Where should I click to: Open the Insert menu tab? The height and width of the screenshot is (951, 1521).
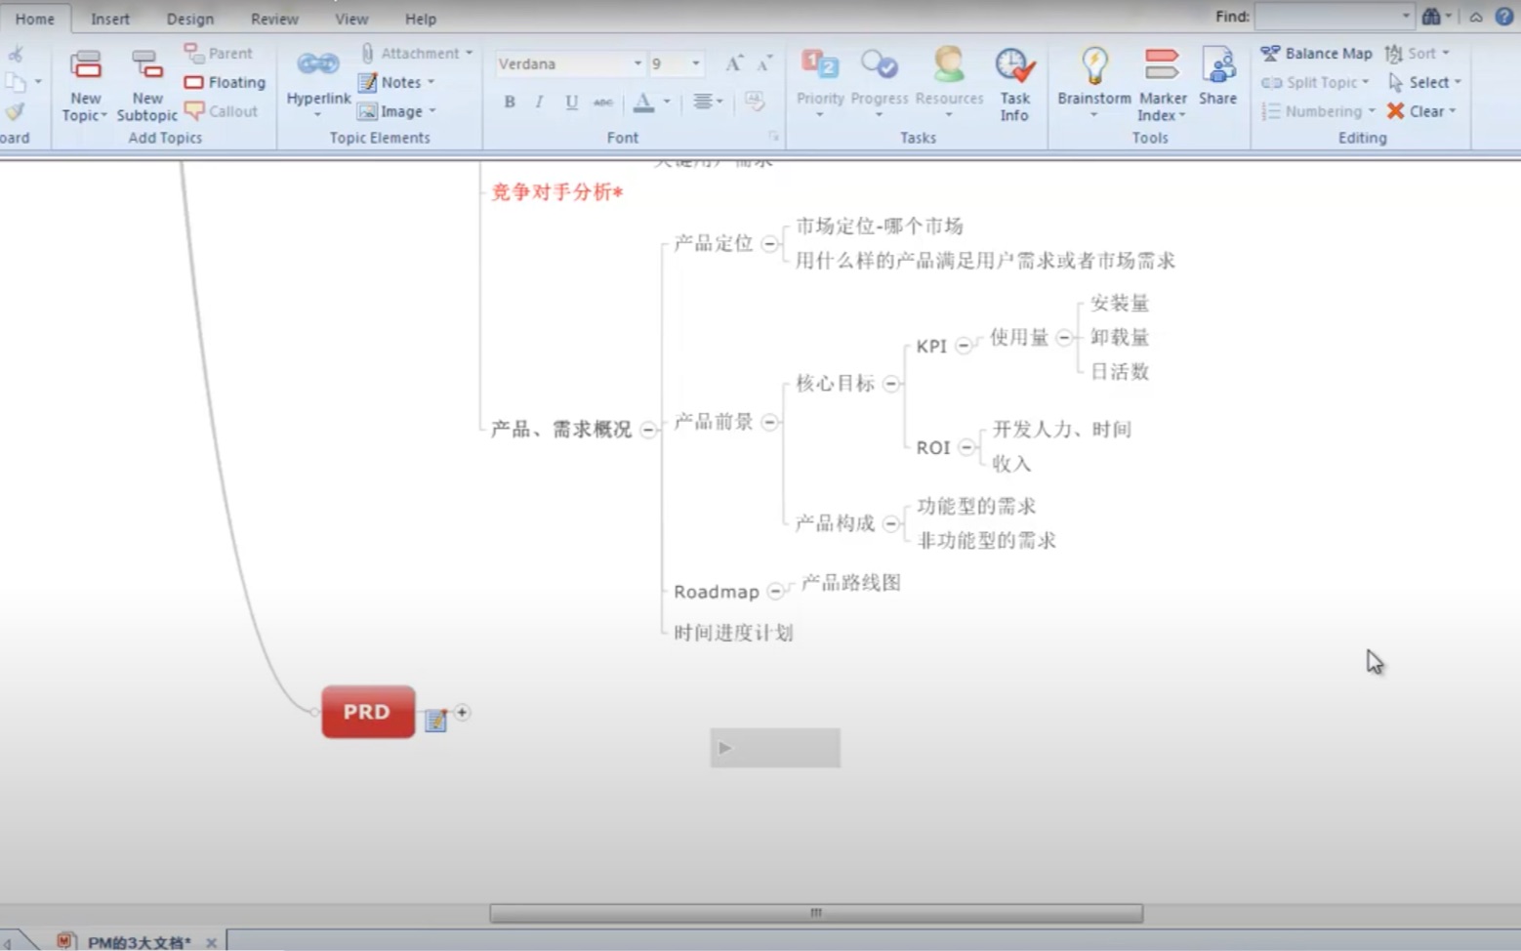pos(109,18)
